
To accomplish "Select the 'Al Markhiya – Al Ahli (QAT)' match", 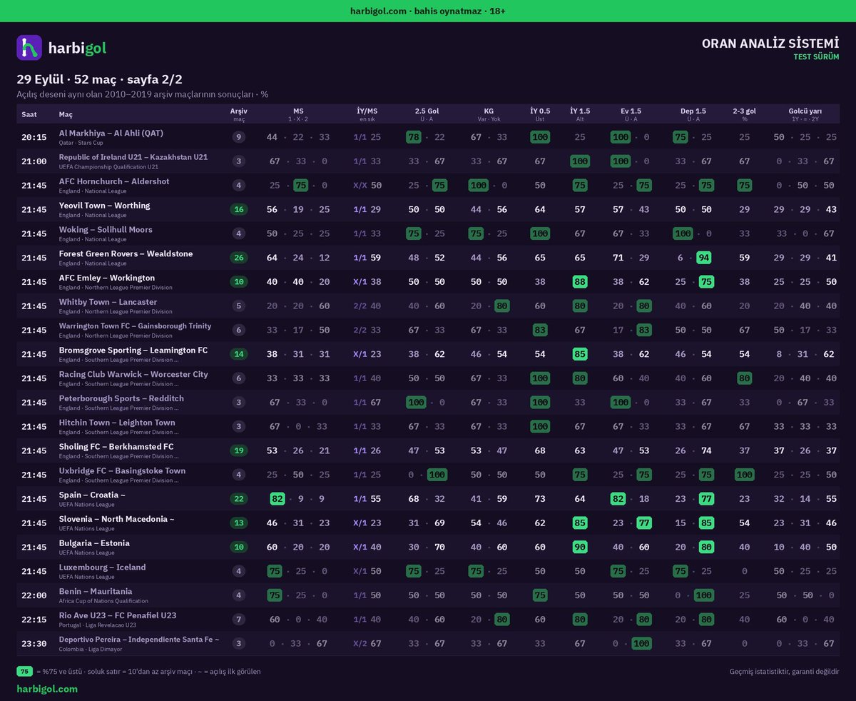I will coord(111,133).
